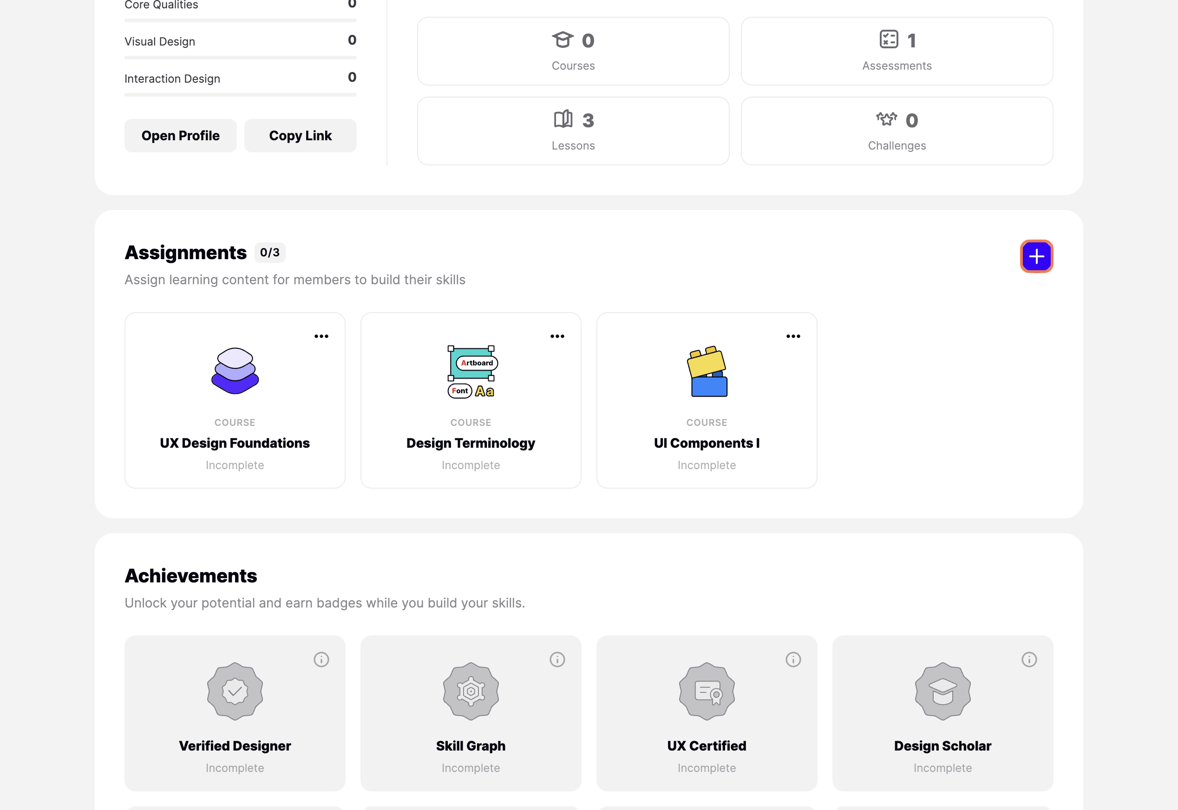1178x810 pixels.
Task: Open three-dot menu on Design Terminology card
Action: click(557, 336)
